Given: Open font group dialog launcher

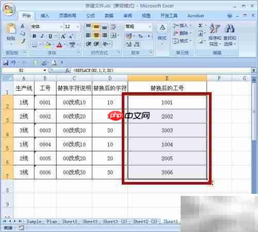Looking at the screenshot, I should click(x=79, y=52).
